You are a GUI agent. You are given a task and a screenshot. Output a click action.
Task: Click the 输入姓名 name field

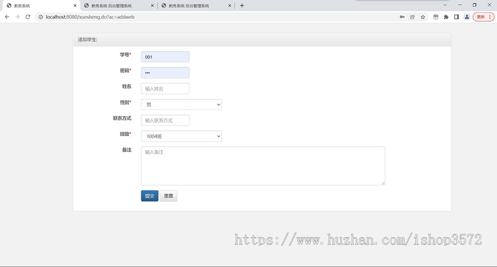click(165, 88)
